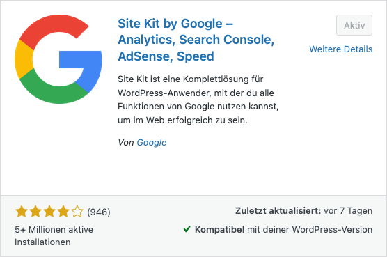Viewport: 387px width, 257px height.
Task: Click the disabled Aktiv button
Action: (x=354, y=25)
